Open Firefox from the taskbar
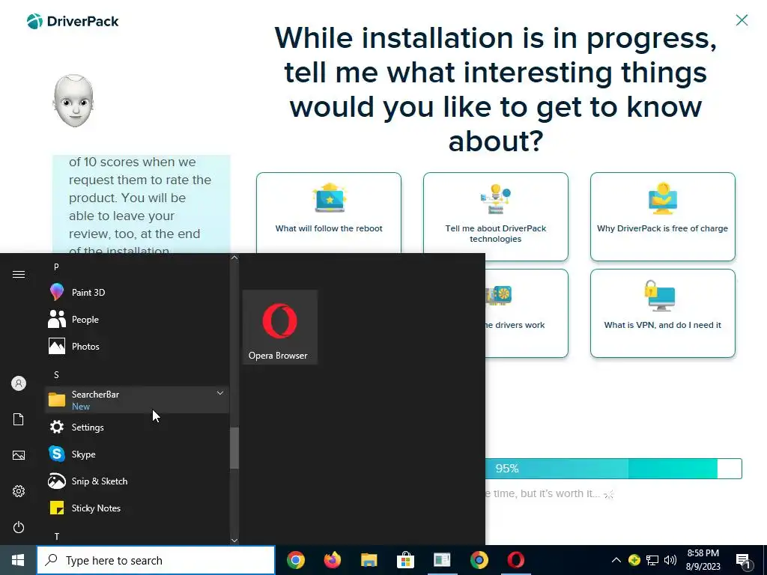Viewport: 767px width, 575px height. pyautogui.click(x=333, y=560)
